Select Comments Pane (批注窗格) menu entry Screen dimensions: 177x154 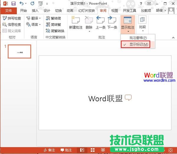138,38
